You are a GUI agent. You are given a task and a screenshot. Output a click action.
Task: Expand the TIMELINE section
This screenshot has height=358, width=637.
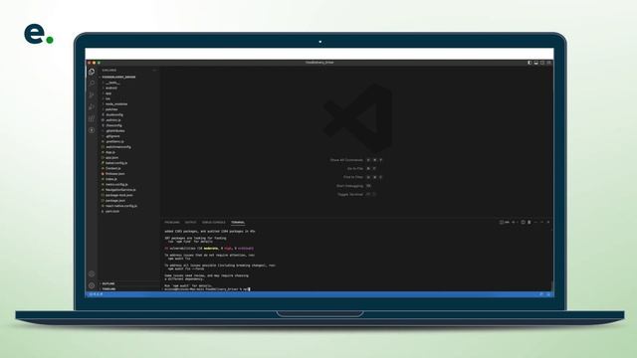click(x=108, y=289)
